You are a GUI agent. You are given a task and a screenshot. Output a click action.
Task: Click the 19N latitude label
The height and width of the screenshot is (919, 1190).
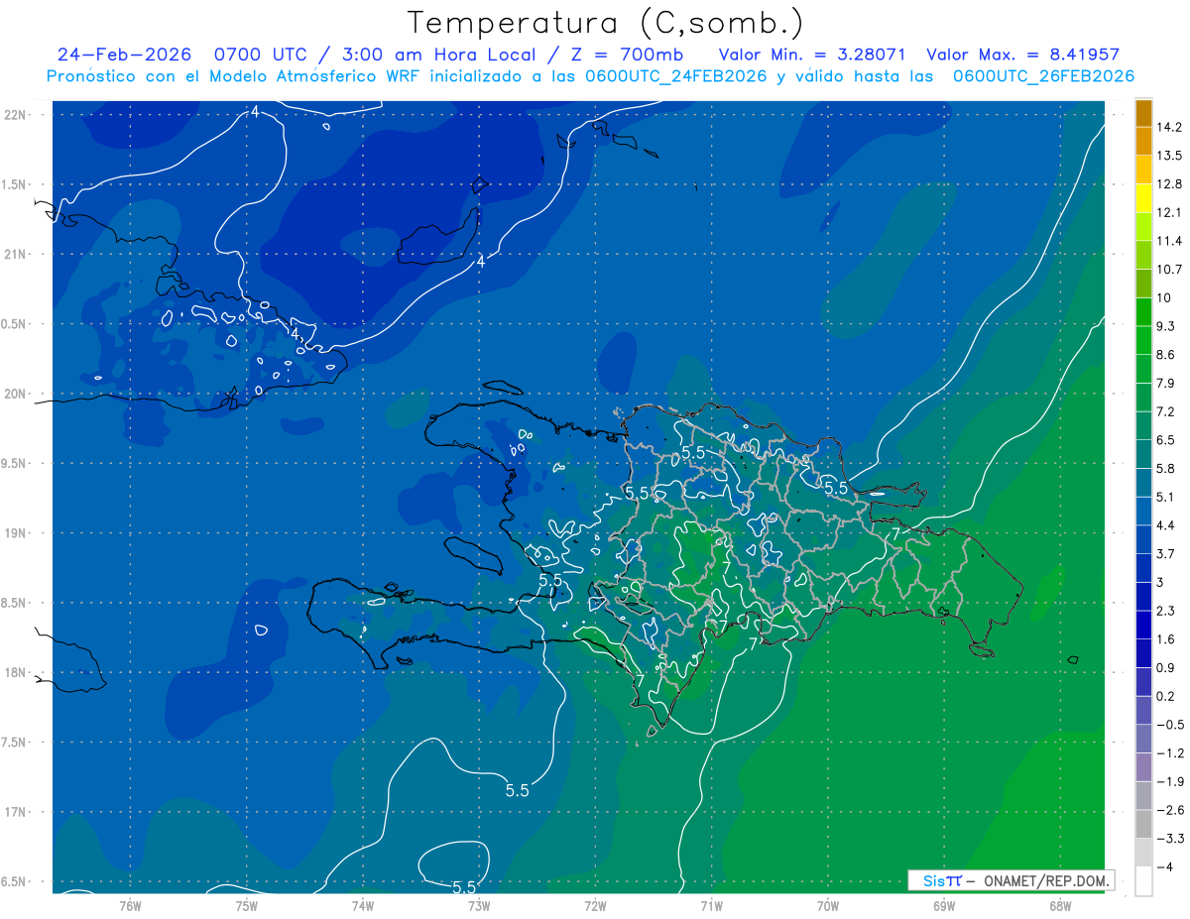pos(14,533)
